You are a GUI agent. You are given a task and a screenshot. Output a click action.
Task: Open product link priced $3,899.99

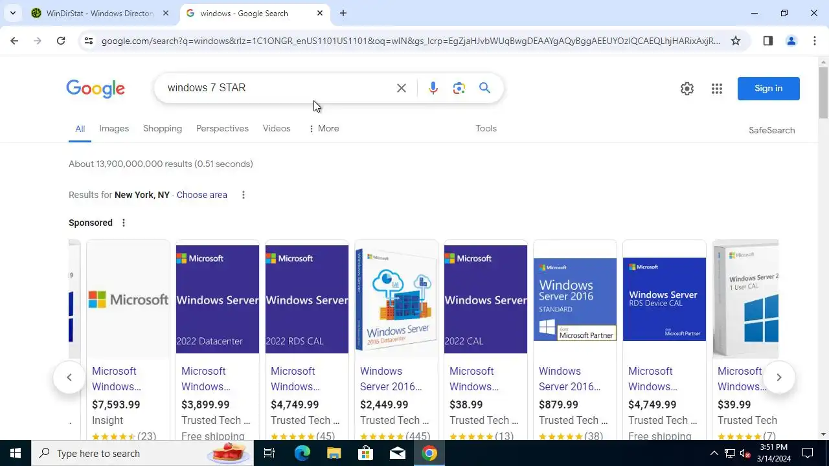[x=203, y=379]
